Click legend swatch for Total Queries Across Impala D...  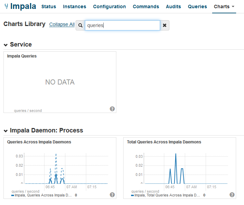[x=132, y=195]
